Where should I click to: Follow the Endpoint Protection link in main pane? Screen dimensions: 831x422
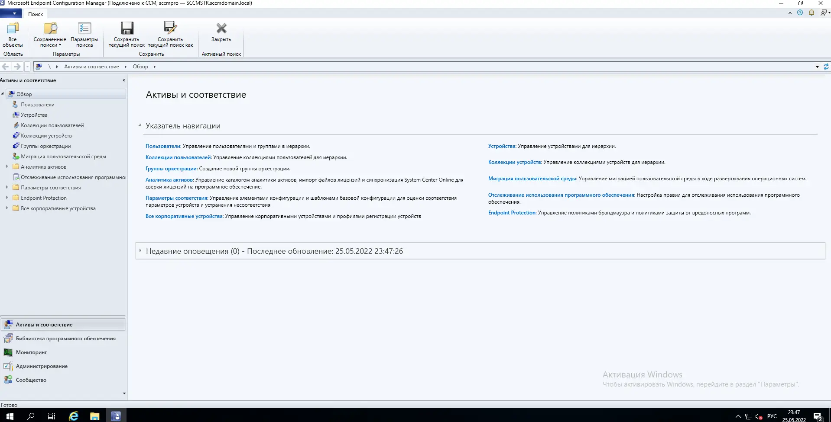pyautogui.click(x=512, y=213)
